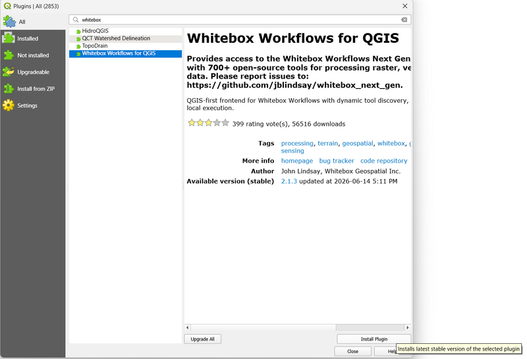Visit the plugin homepage link

tap(297, 161)
